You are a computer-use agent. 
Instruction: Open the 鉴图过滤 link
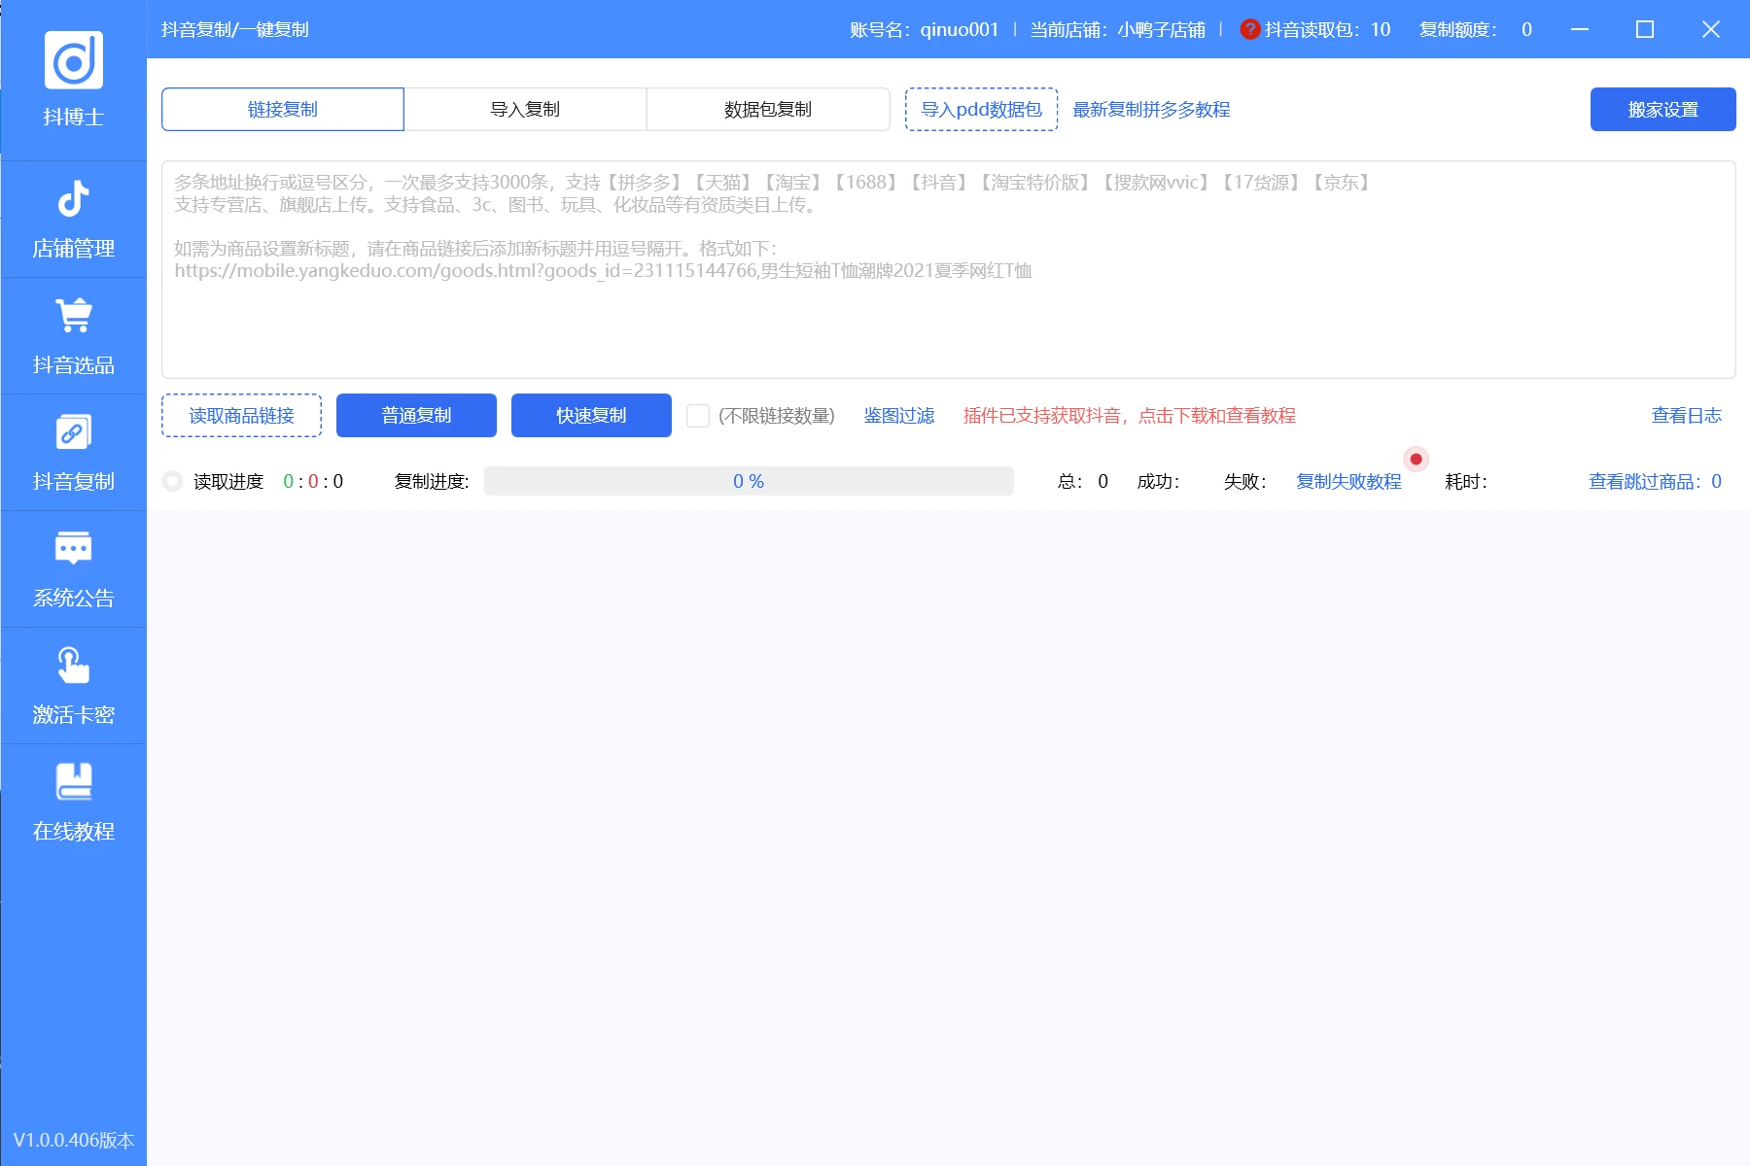[x=899, y=416]
